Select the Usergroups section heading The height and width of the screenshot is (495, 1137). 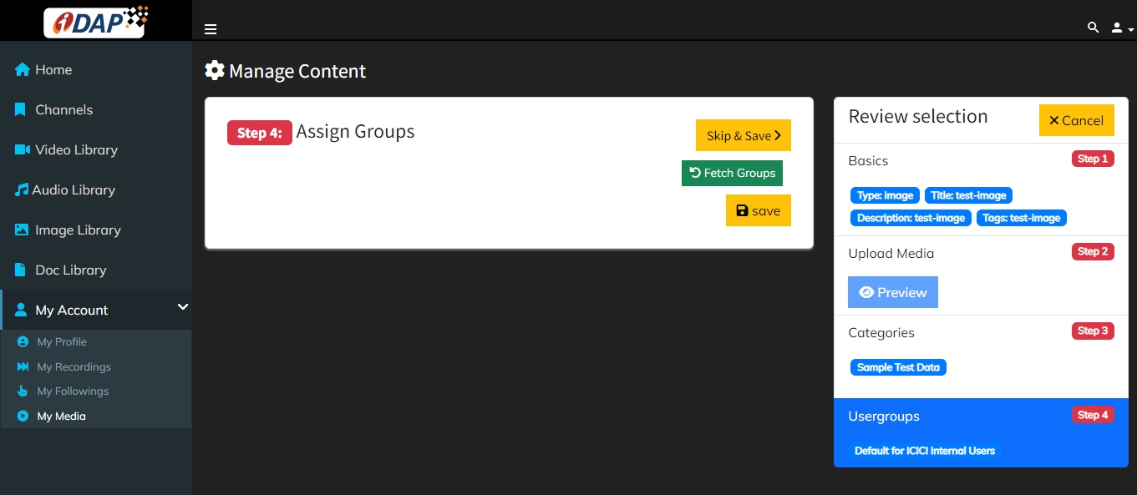point(884,417)
